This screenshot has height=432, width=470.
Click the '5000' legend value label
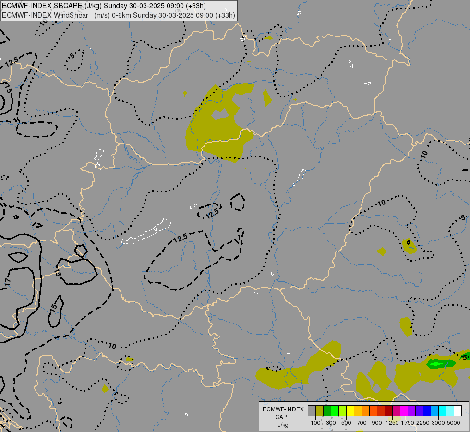[x=454, y=423]
